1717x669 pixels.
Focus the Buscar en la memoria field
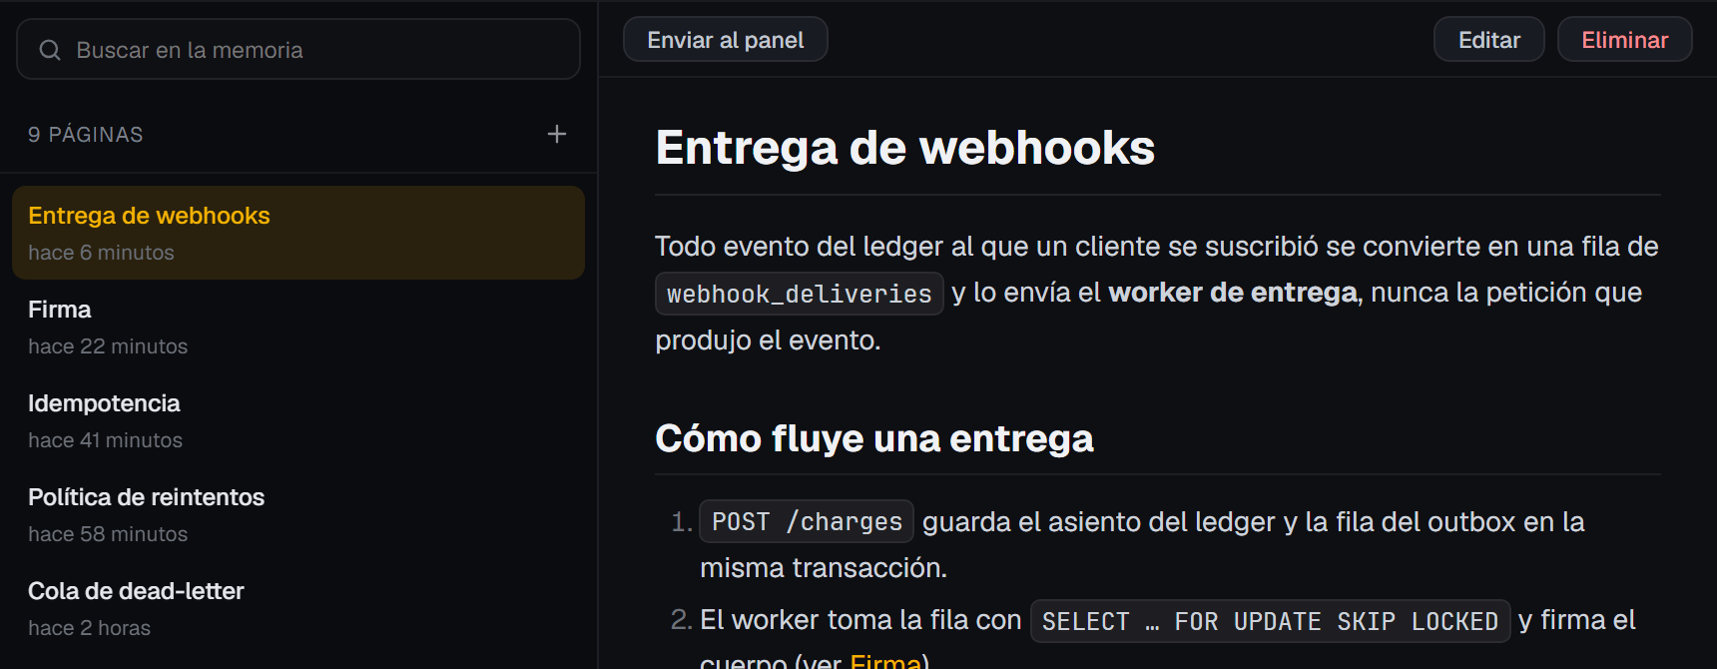[x=298, y=49]
